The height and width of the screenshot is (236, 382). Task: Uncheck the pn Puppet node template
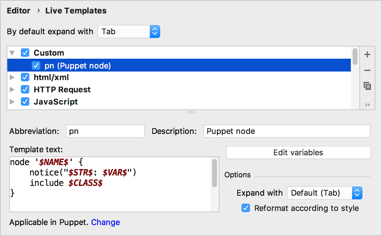pyautogui.click(x=36, y=65)
